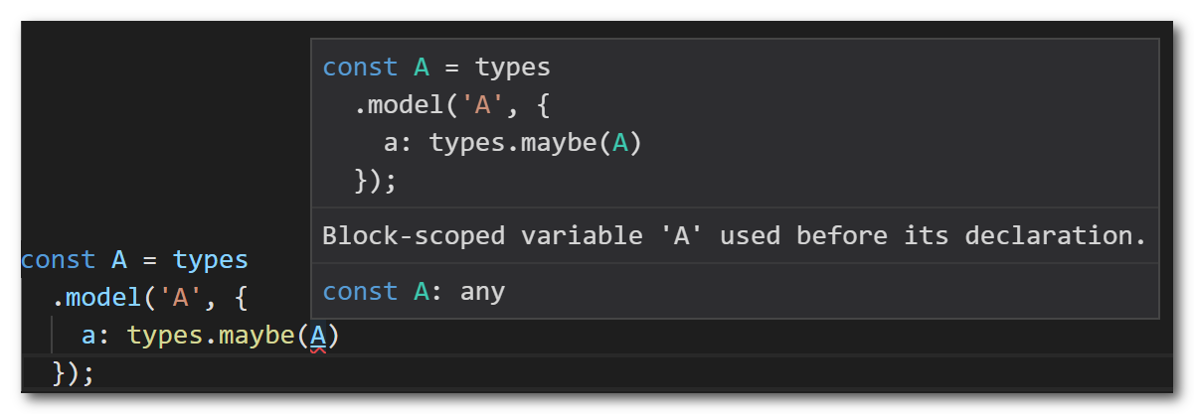Click the 'const' keyword in the editor code
The image size is (1194, 414).
58,261
